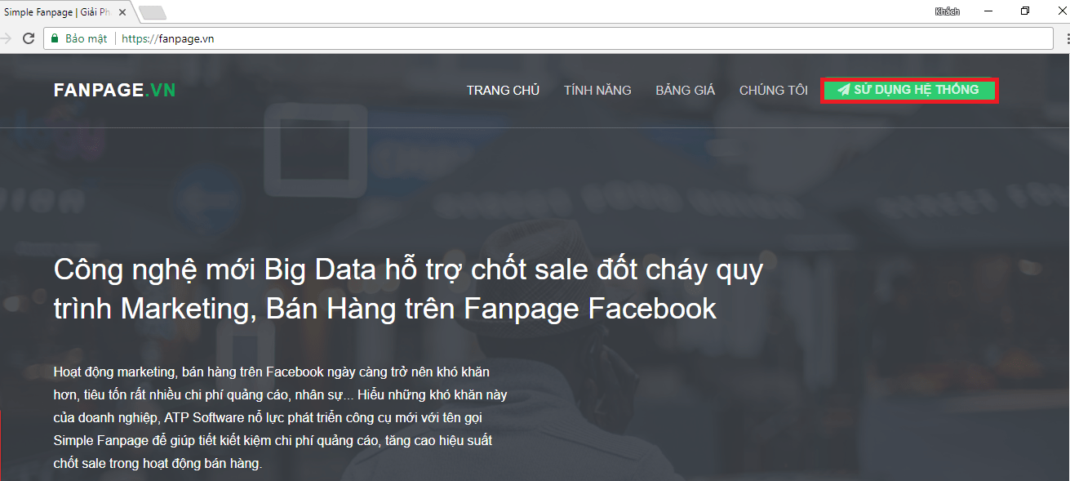
Task: Click the Khách guest profile button
Action: pos(948,11)
